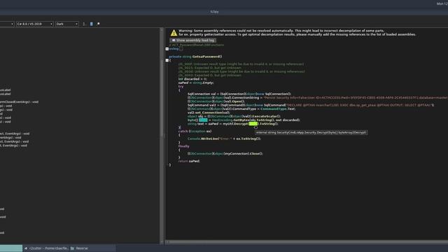This screenshot has height=252, width=448.
Task: Click Show assembly load log button
Action: pos(193,41)
